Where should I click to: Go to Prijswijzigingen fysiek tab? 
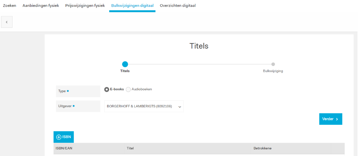85,6
